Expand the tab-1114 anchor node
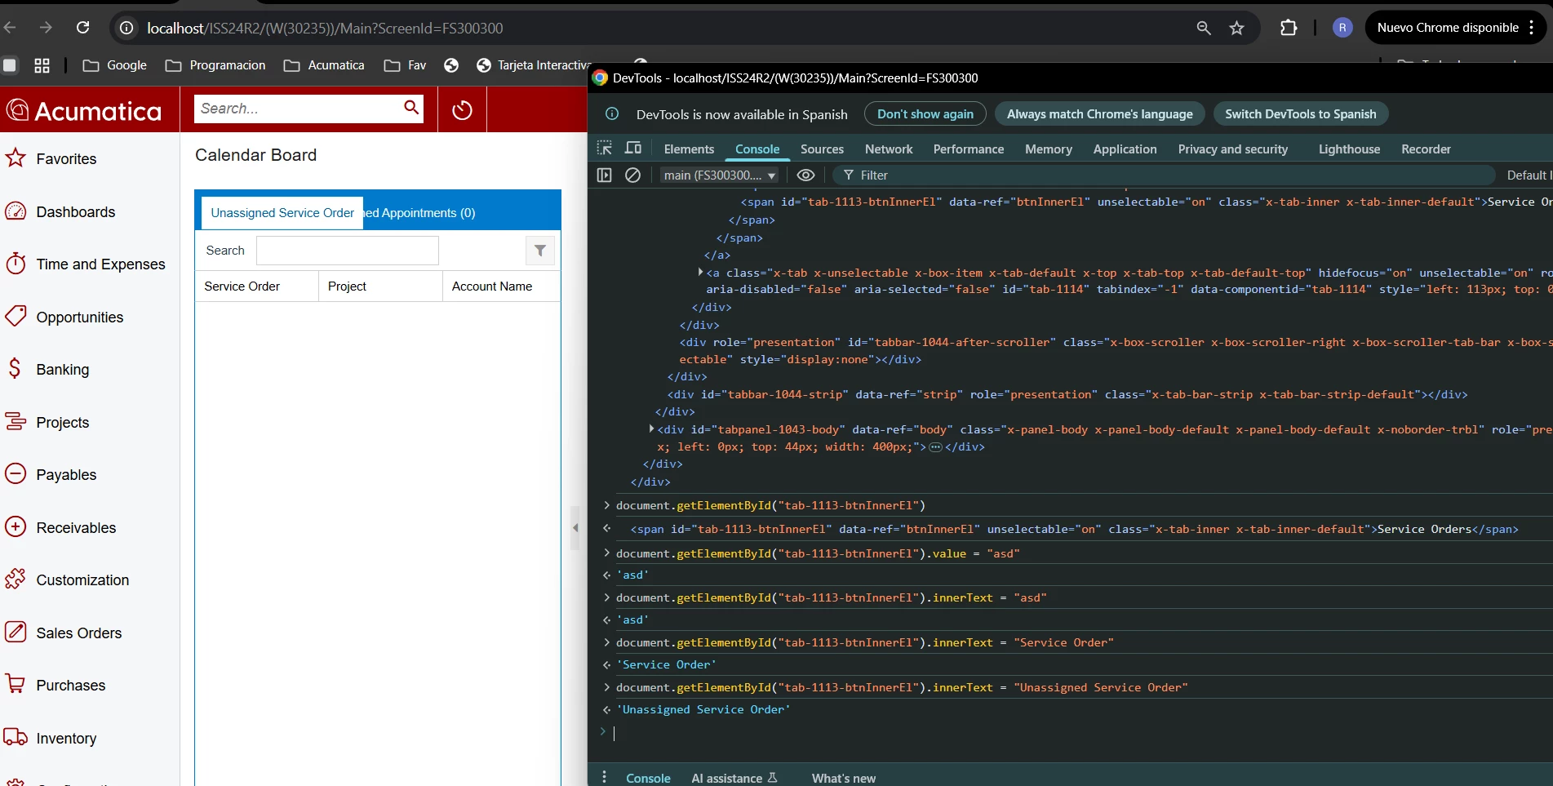Image resolution: width=1553 pixels, height=786 pixels. (x=700, y=272)
